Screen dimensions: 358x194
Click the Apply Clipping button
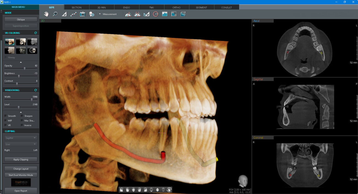coord(21,159)
